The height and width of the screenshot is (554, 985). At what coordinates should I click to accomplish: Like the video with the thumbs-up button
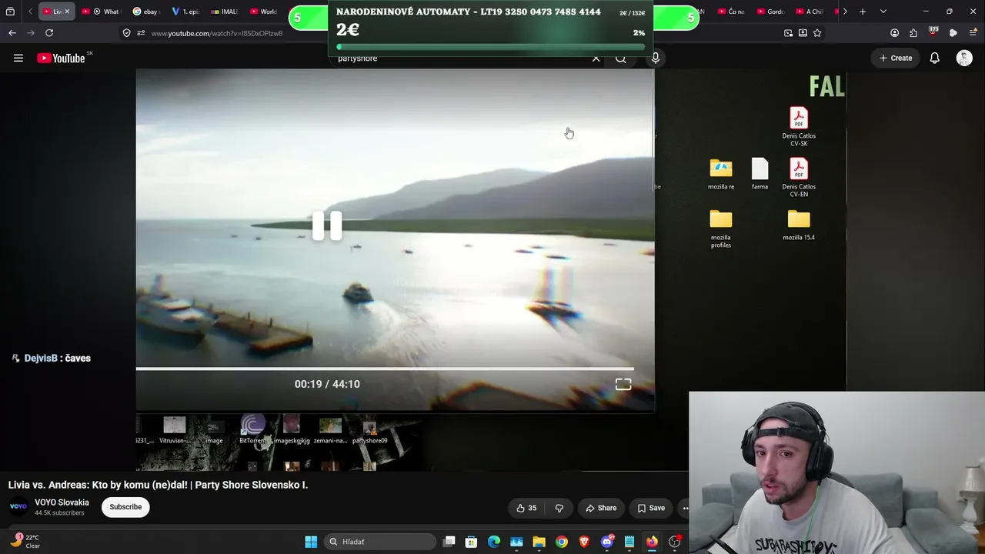[x=527, y=508]
